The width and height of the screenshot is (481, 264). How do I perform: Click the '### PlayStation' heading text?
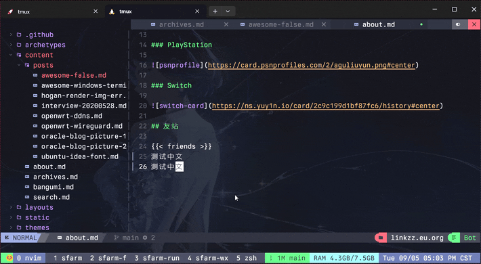tap(182, 45)
